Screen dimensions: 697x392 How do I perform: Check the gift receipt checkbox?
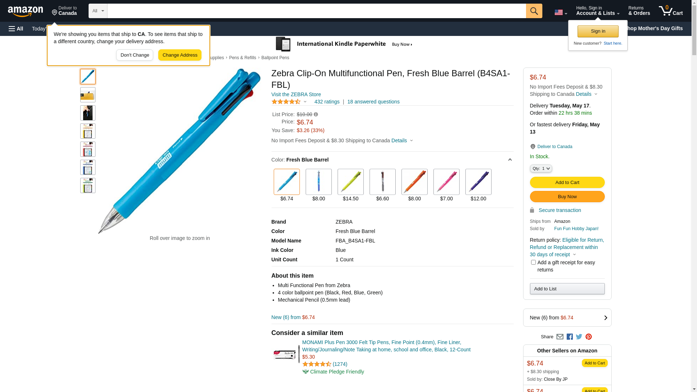533,262
